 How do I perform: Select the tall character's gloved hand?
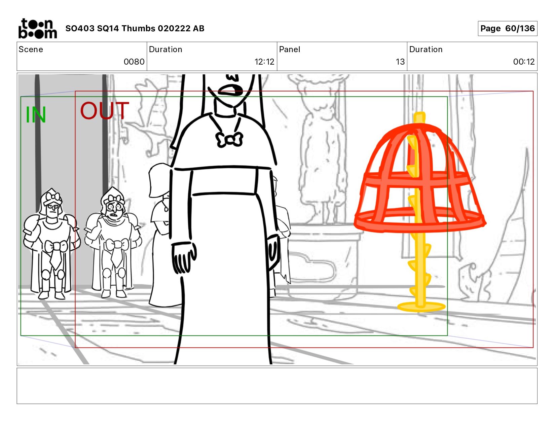point(184,257)
